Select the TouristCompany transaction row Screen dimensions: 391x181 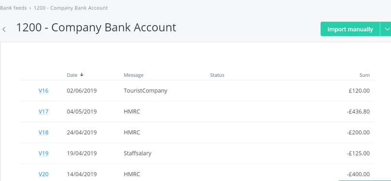(197, 91)
